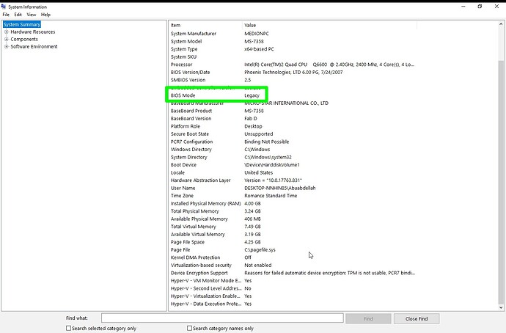Select the System Model row

(x=293, y=41)
